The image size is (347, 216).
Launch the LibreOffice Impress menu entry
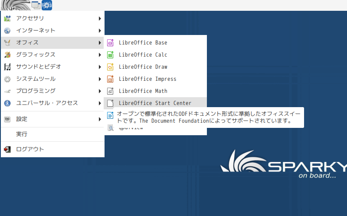point(155,79)
